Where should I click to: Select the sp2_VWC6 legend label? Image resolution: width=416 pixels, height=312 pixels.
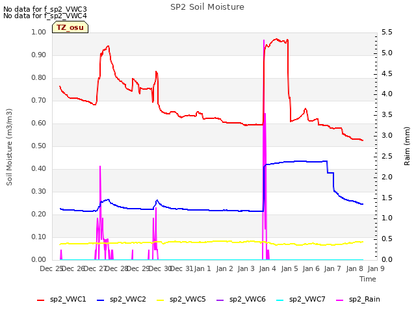point(248,300)
